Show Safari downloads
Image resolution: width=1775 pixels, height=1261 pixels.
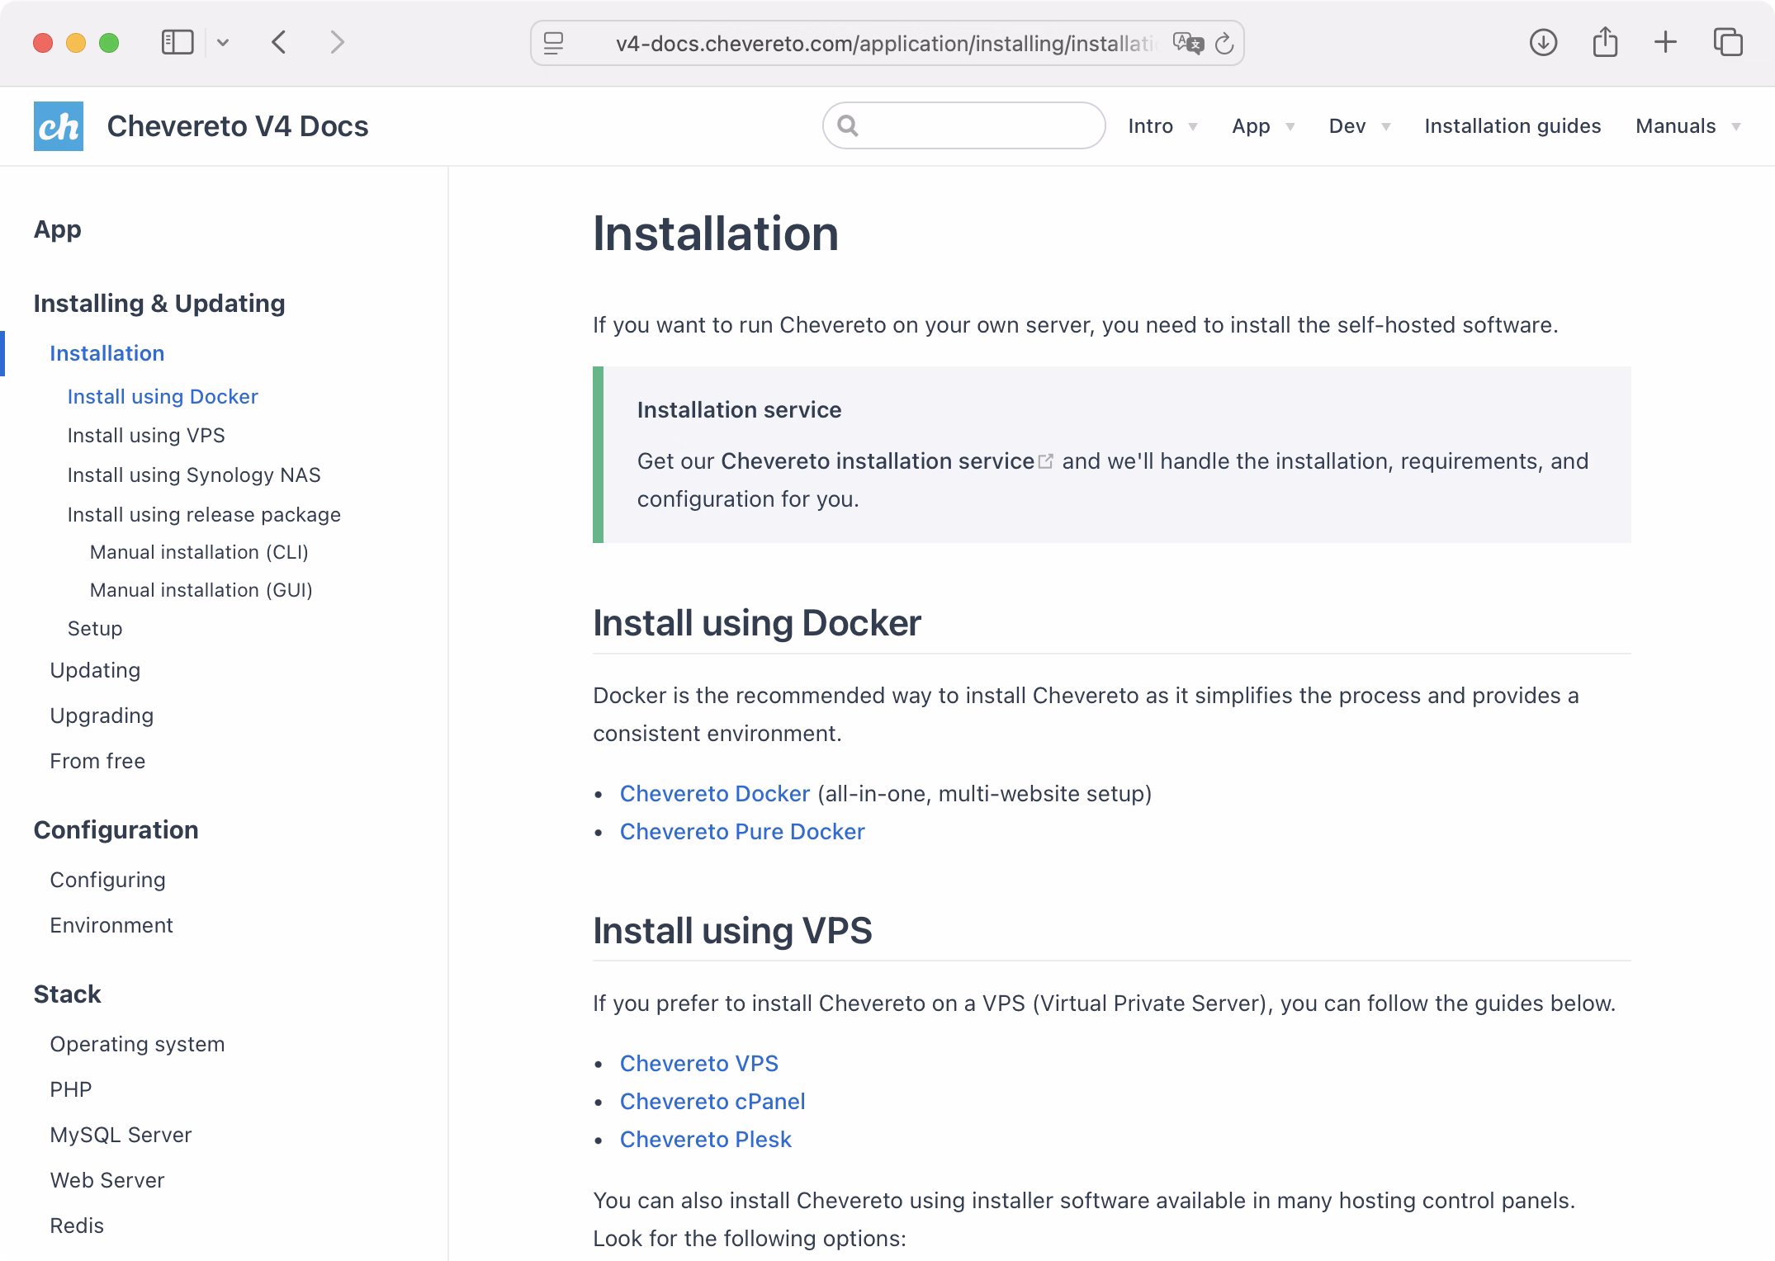click(x=1543, y=42)
